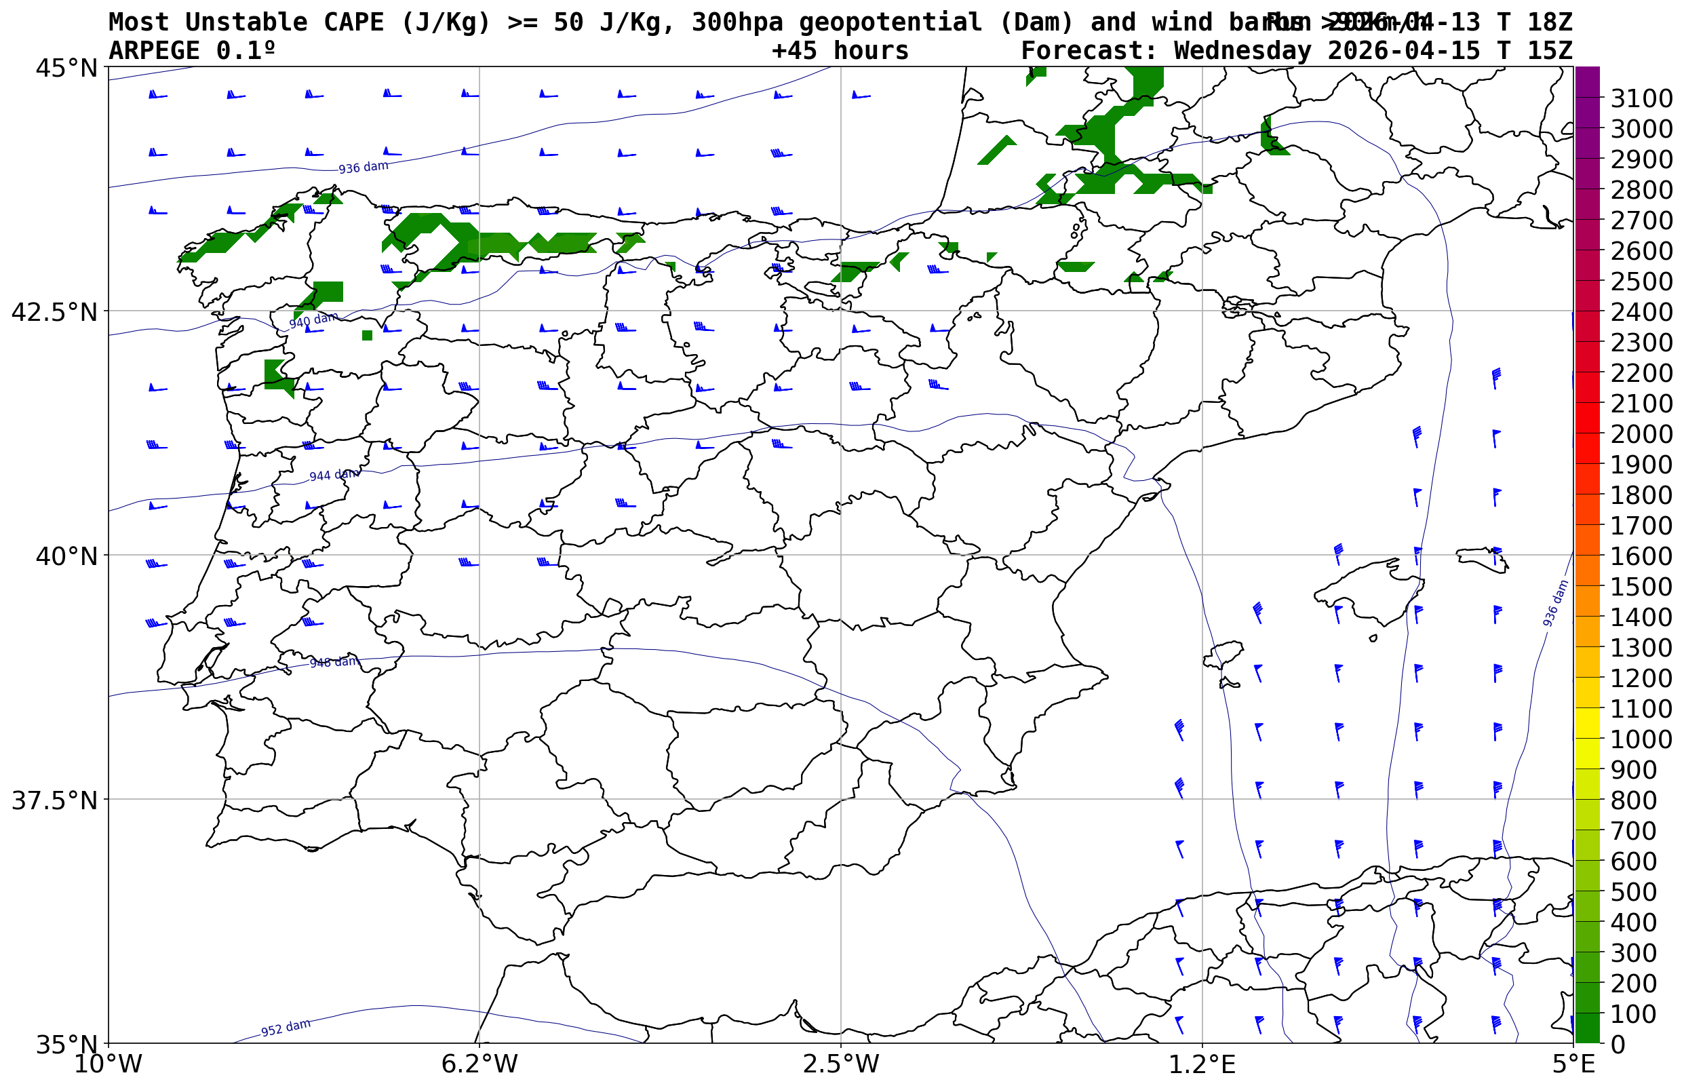
Task: Click the Forecast Wednesday 2026-04-15 date text
Action: pos(1296,51)
